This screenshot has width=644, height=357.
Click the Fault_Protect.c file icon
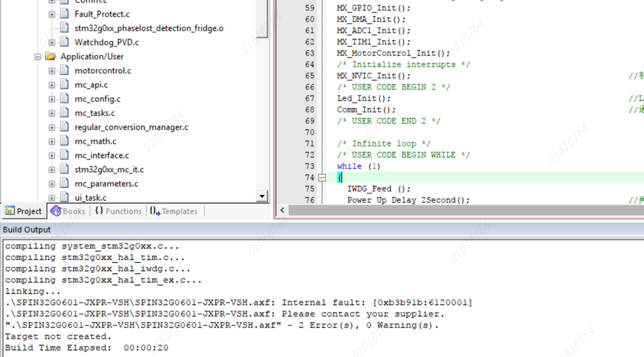(x=64, y=14)
